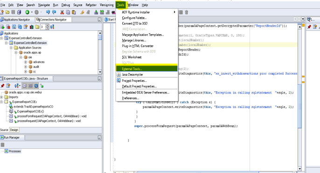Open the Refactor menu

tap(91, 5)
